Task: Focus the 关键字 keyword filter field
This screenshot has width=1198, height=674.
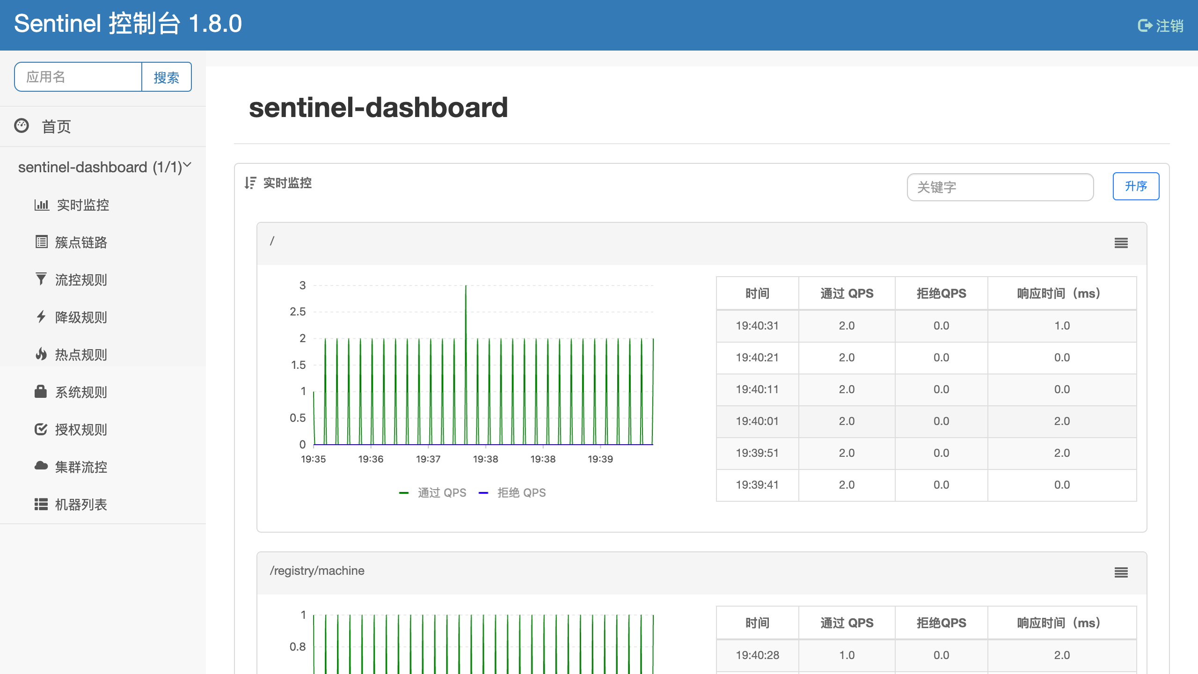Action: click(x=1000, y=187)
